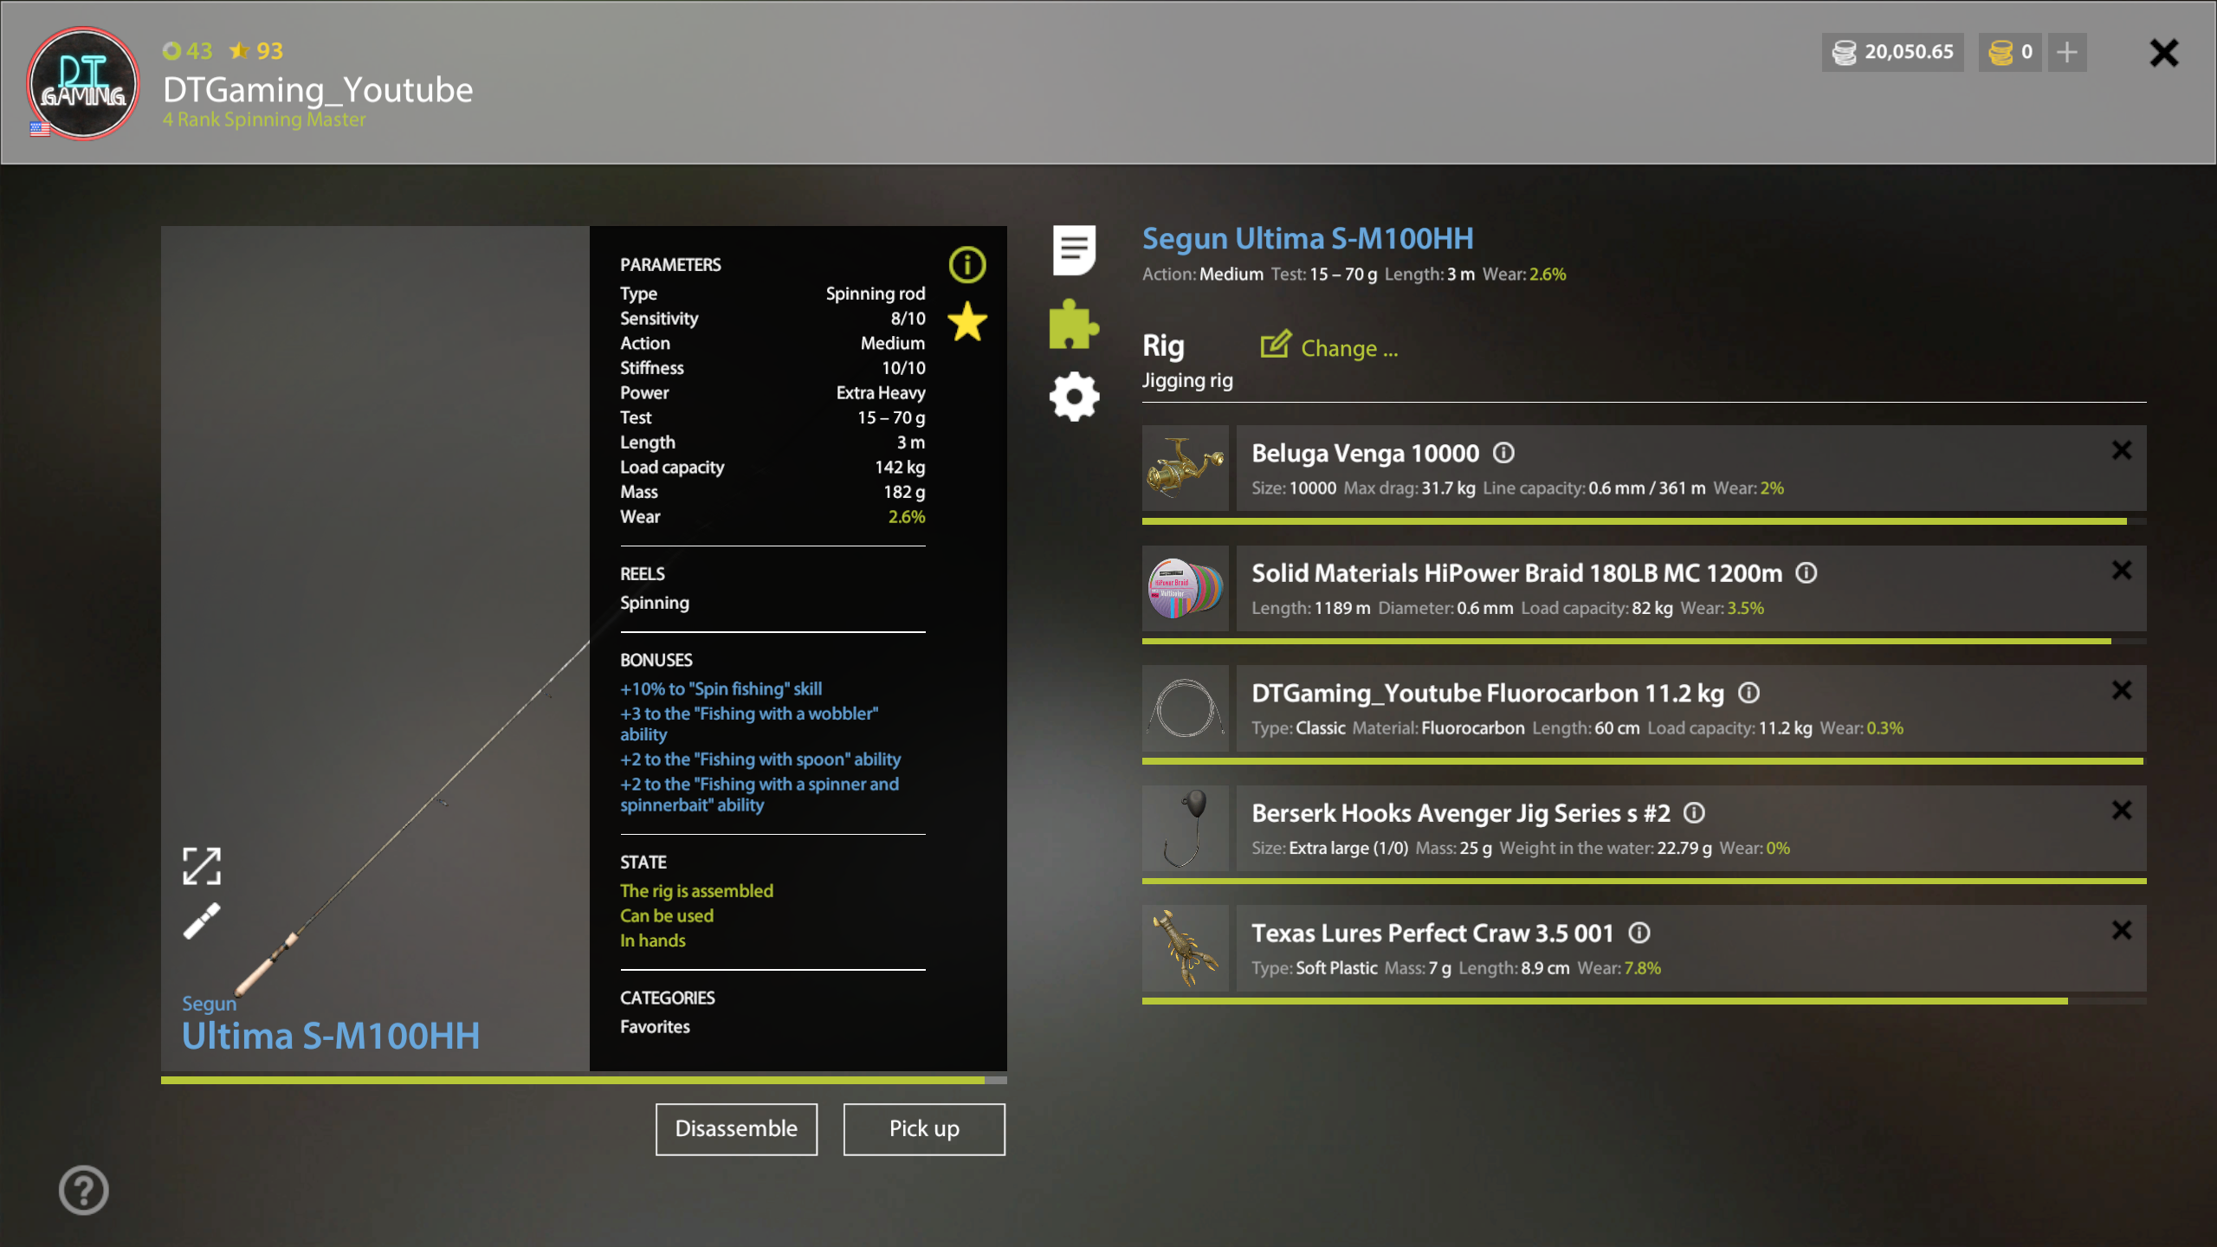
Task: Click the Fluorocarbon leader thumbnail
Action: click(x=1185, y=708)
